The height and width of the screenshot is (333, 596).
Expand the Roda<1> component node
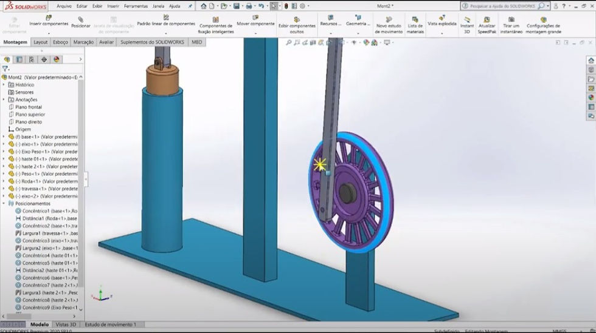click(4, 181)
